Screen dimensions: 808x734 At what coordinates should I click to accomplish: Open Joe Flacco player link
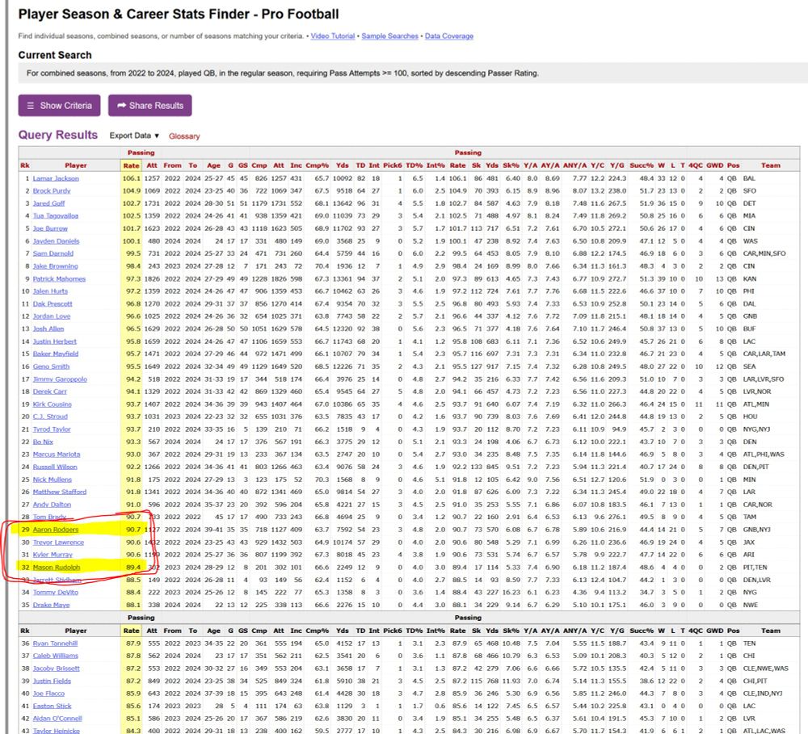click(49, 694)
